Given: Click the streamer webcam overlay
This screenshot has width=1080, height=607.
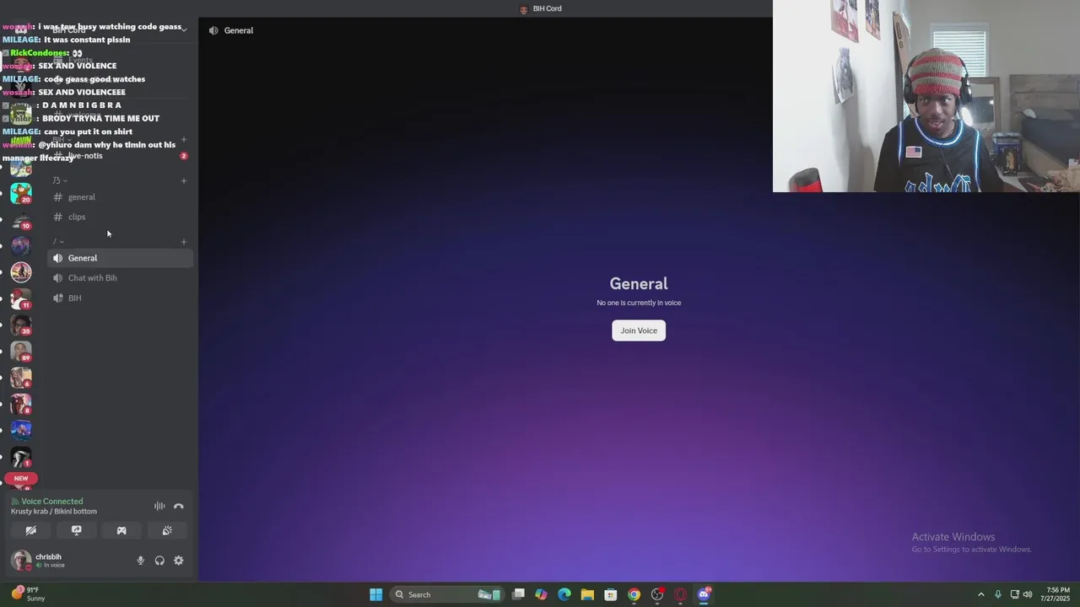Looking at the screenshot, I should [x=926, y=96].
